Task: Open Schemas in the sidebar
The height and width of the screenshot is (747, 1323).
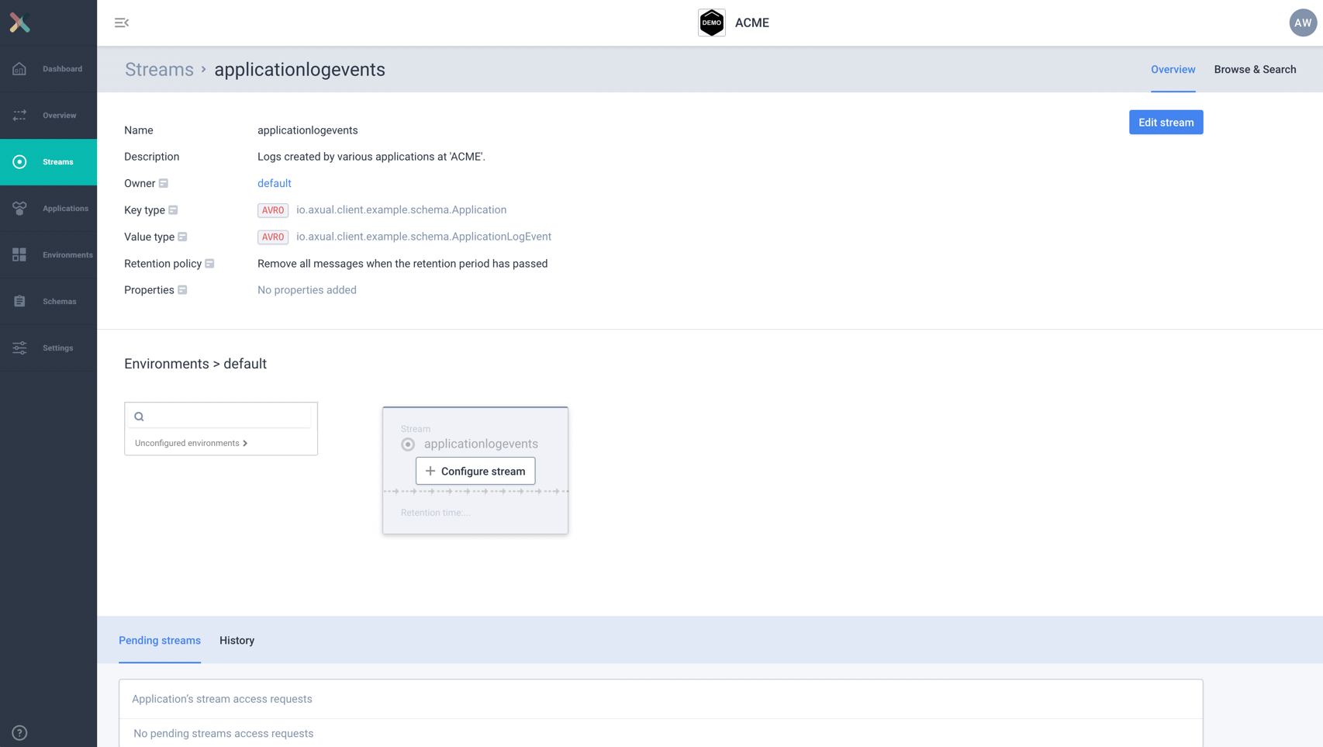Action: point(59,301)
